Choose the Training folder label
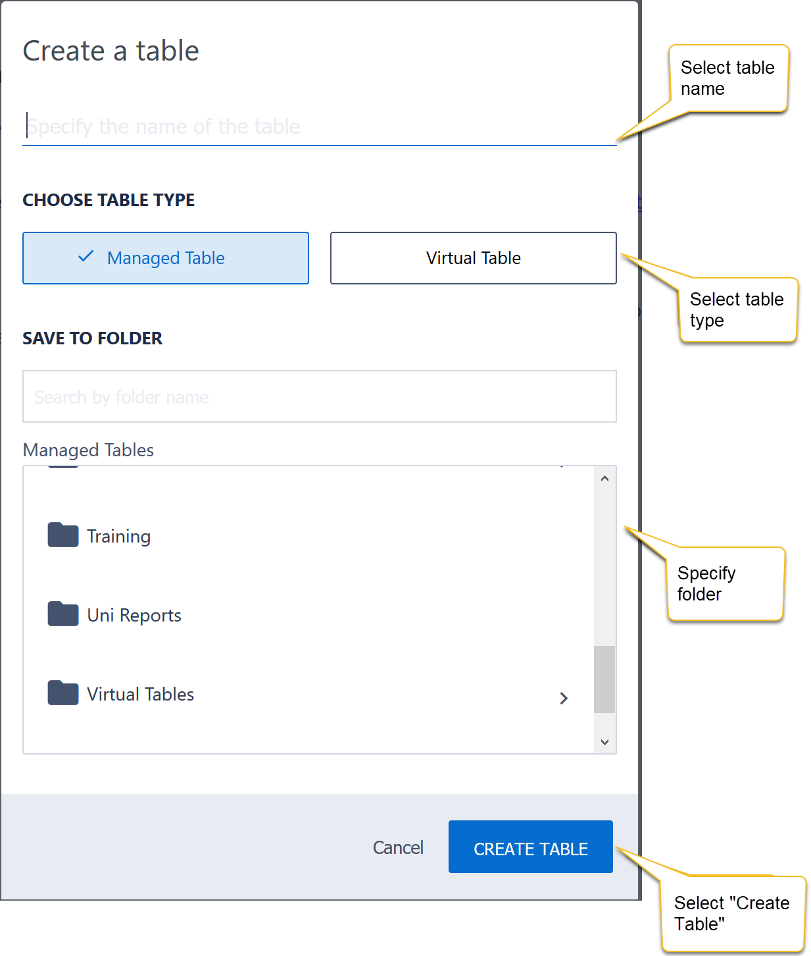 (119, 537)
